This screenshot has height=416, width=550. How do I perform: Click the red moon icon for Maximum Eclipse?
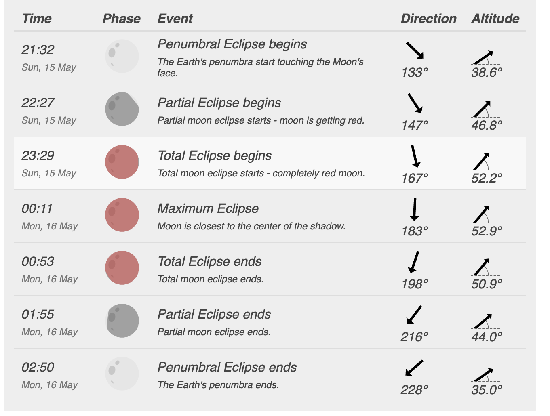point(122,215)
